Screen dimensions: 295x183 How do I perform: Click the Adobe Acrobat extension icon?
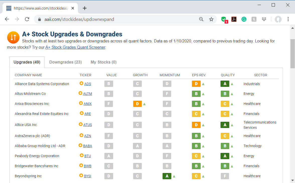point(234,19)
